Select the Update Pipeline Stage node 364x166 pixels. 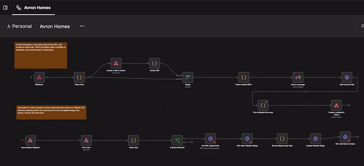(315, 138)
